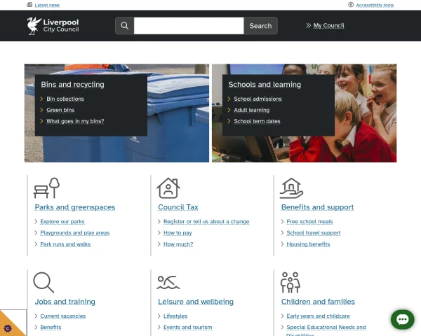Click the magnifying glass Jobs and training icon
The width and height of the screenshot is (421, 336).
(x=44, y=282)
